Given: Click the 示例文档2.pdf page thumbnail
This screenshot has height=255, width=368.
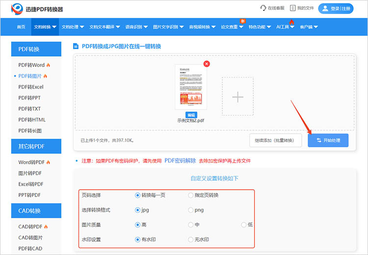Looking at the screenshot, I should pos(191,87).
